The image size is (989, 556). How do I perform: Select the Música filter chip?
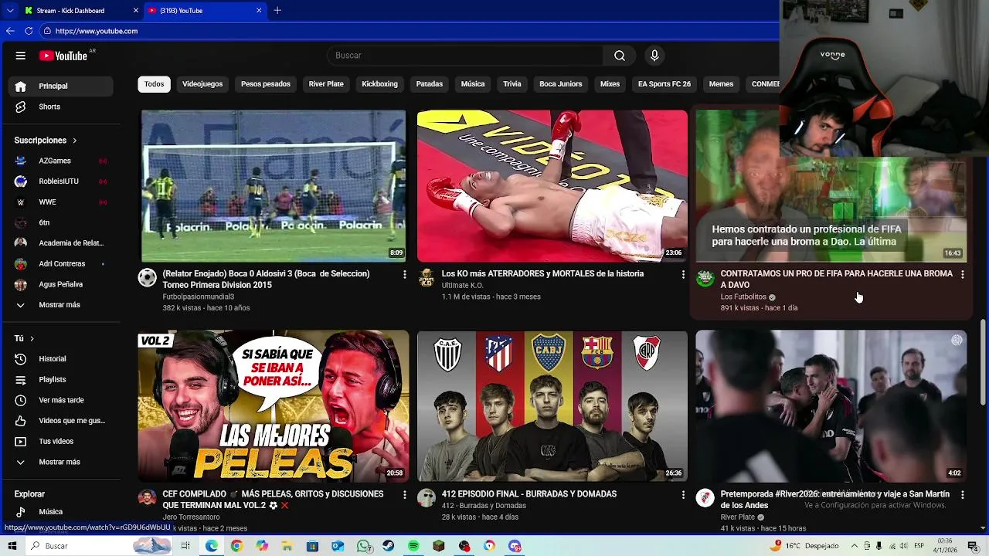click(x=473, y=84)
